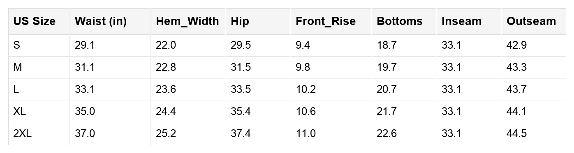Select the Waist (in) column header
Image resolution: width=574 pixels, height=153 pixels.
click(110, 21)
